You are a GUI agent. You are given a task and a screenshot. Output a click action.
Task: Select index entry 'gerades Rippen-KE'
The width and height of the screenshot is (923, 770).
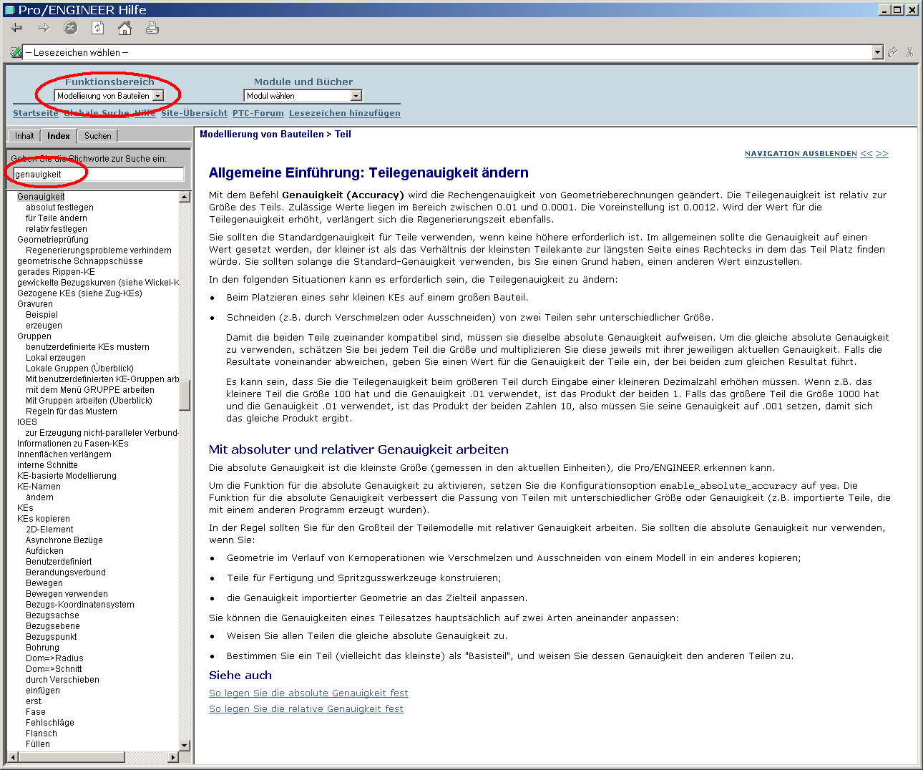pos(56,272)
